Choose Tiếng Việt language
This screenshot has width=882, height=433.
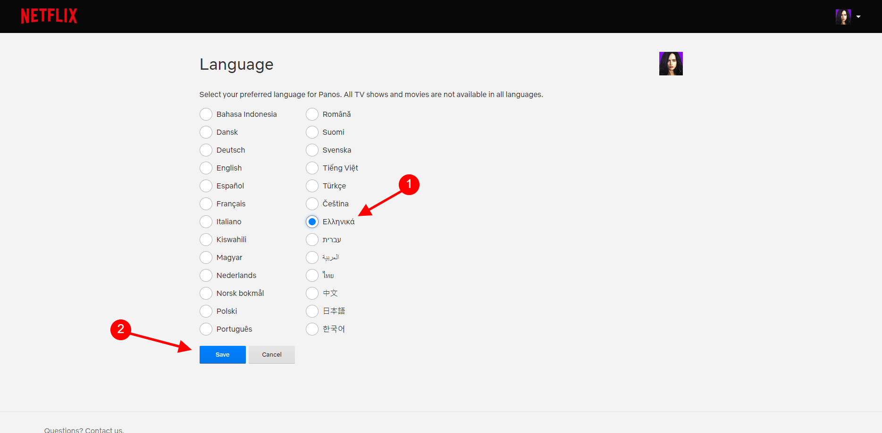pos(312,168)
